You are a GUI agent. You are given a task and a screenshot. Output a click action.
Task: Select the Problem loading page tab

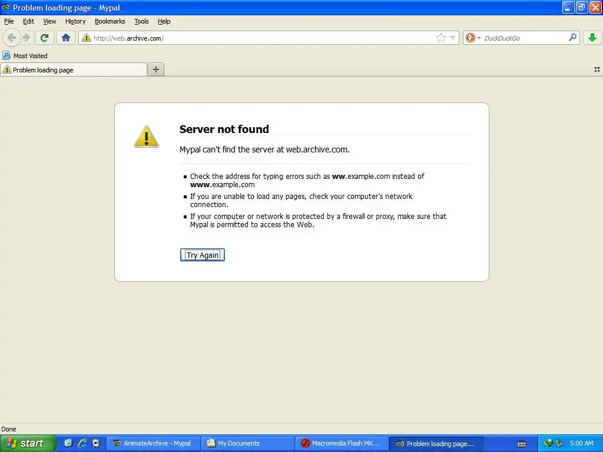pos(74,69)
